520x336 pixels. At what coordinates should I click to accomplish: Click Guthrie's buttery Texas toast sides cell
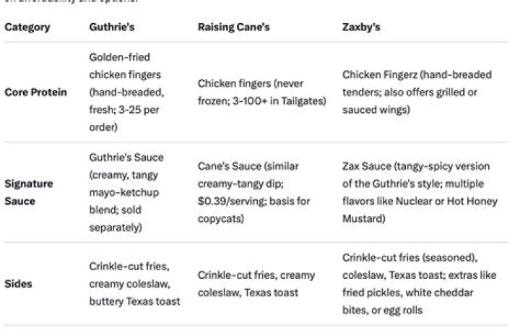pyautogui.click(x=134, y=284)
